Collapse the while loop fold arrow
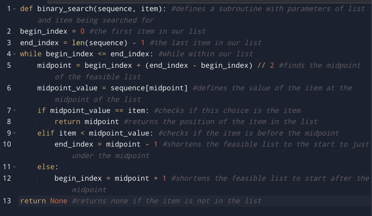This screenshot has height=216, width=372. pyautogui.click(x=14, y=54)
